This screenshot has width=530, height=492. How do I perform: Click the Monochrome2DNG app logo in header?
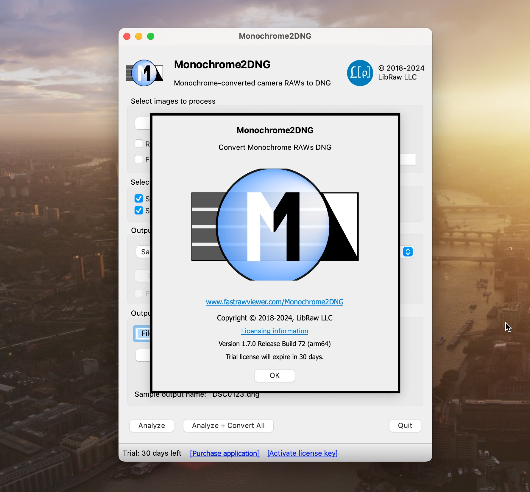tap(144, 73)
